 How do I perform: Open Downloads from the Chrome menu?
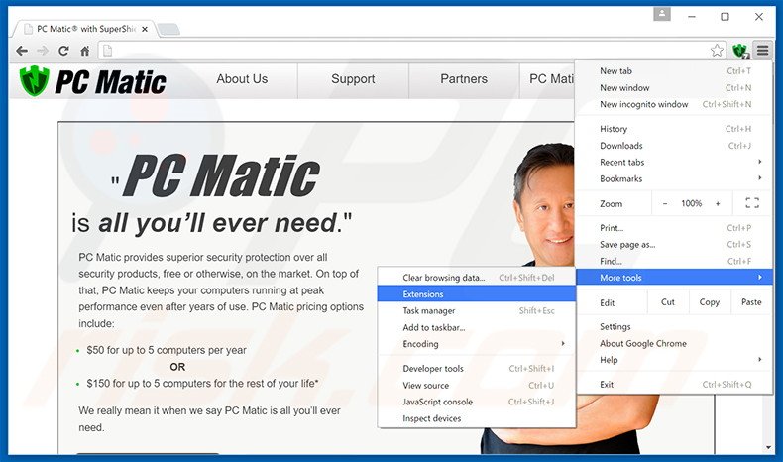[675, 146]
